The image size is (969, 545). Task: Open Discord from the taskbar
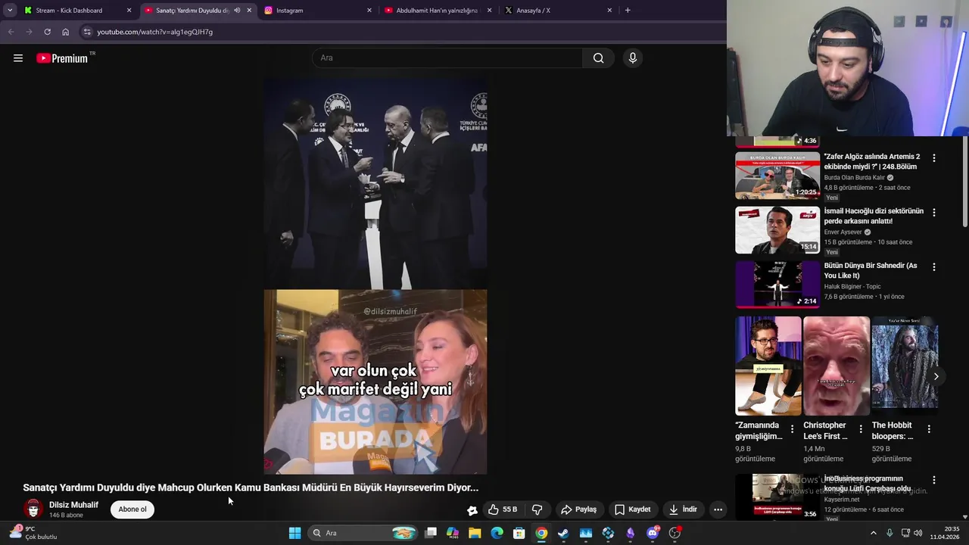(x=653, y=533)
